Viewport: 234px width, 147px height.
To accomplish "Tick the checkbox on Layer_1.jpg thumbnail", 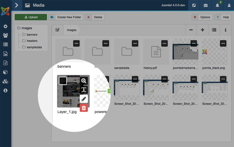I will 63,80.
